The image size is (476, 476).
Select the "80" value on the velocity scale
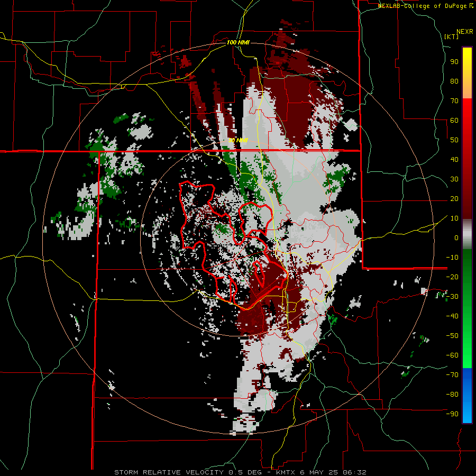(x=454, y=81)
